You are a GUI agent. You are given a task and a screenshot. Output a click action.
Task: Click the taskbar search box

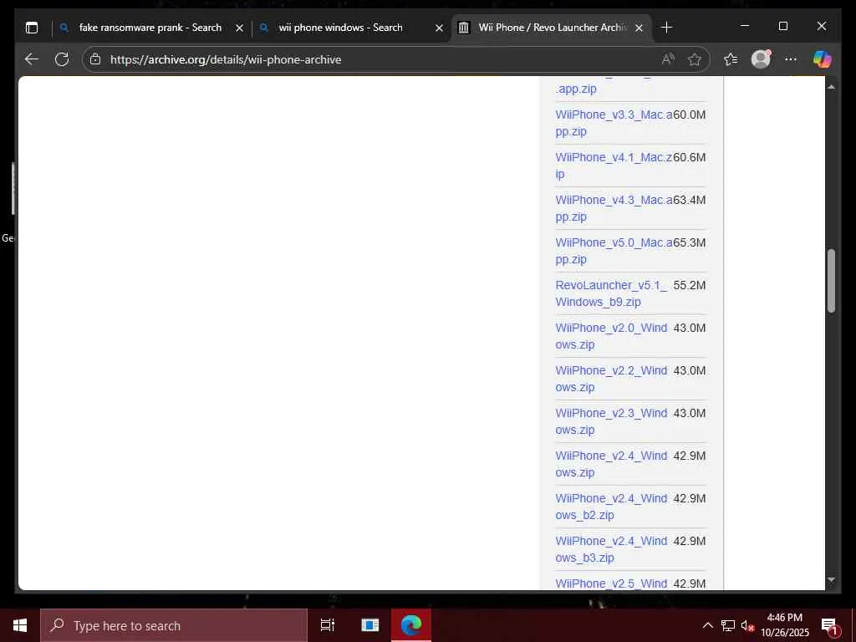tap(174, 625)
